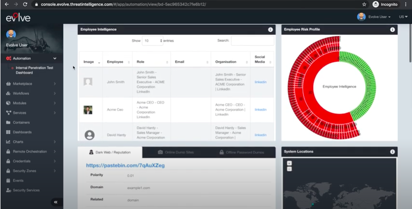Open the US region dropdown
Viewport: 412px width, 209px height.
[x=403, y=17]
